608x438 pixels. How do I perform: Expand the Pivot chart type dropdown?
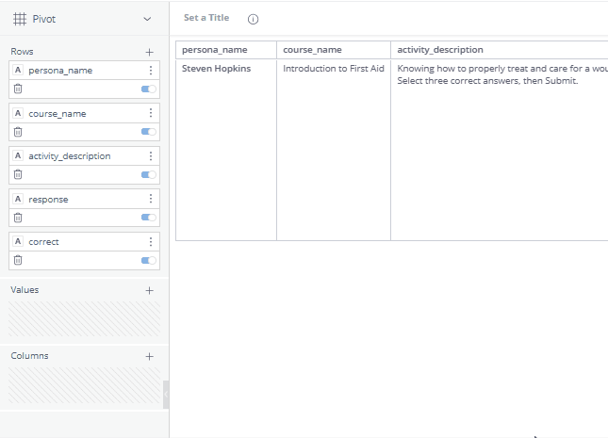click(x=146, y=19)
